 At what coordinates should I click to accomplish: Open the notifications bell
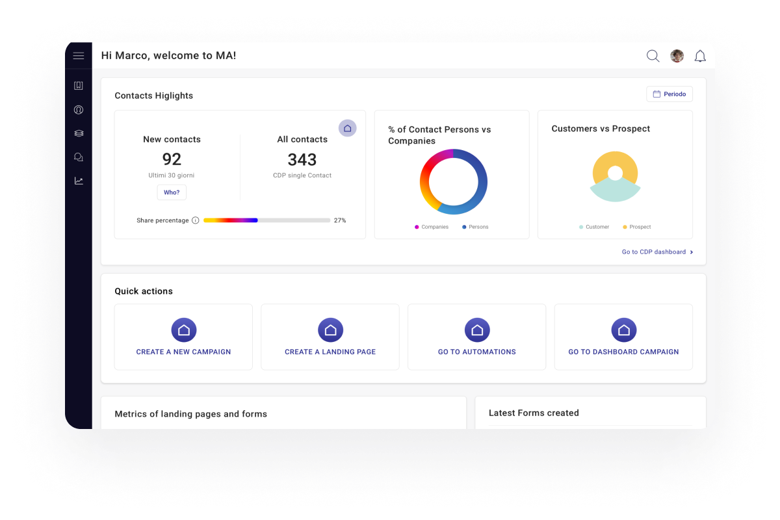[700, 56]
